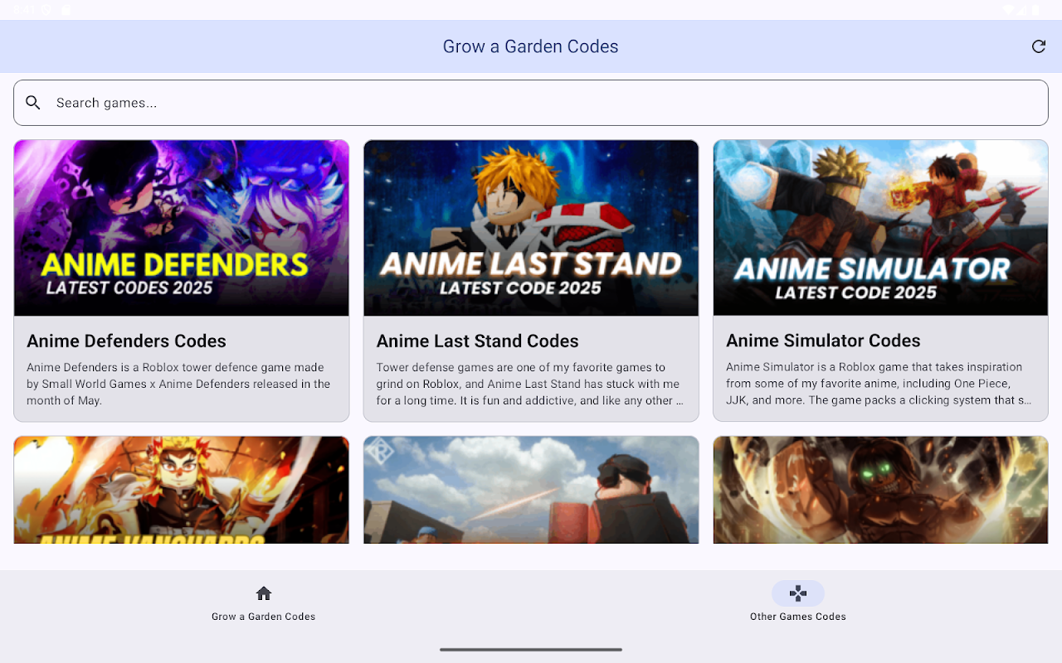Tap the battery icon in the status bar

click(1035, 10)
